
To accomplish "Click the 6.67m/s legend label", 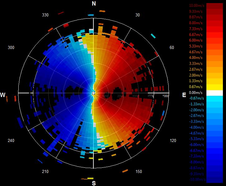I will click(x=196, y=35).
